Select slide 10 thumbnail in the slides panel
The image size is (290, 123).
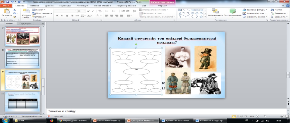23,102
